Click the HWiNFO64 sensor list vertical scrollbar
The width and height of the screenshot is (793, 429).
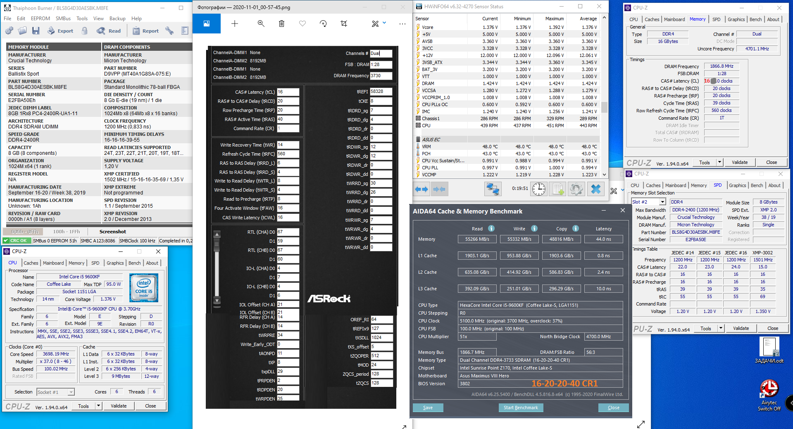click(x=604, y=97)
